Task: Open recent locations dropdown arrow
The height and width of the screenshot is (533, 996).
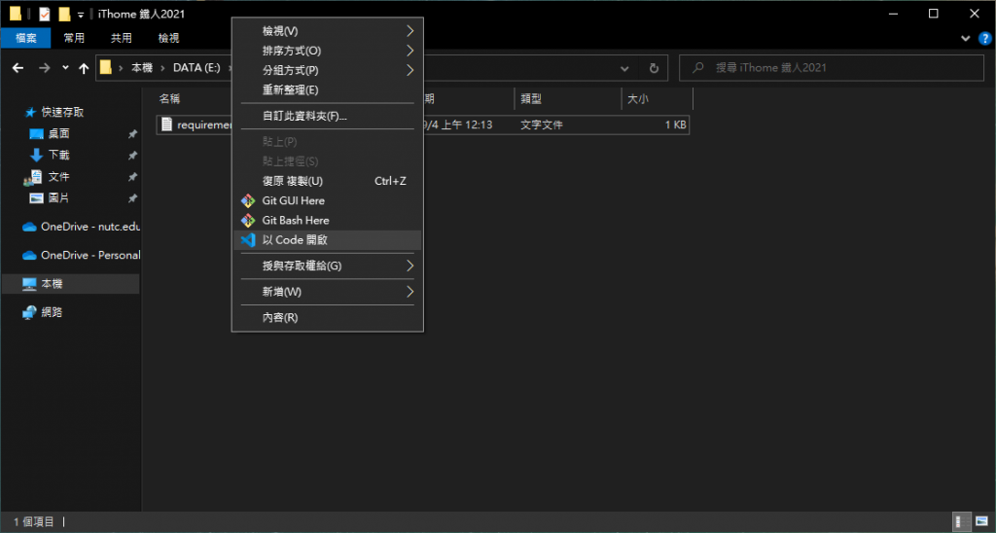Action: pos(65,68)
